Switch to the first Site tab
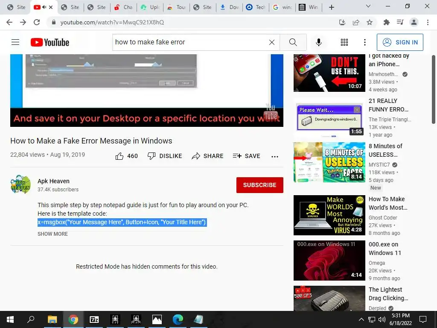 click(x=16, y=7)
